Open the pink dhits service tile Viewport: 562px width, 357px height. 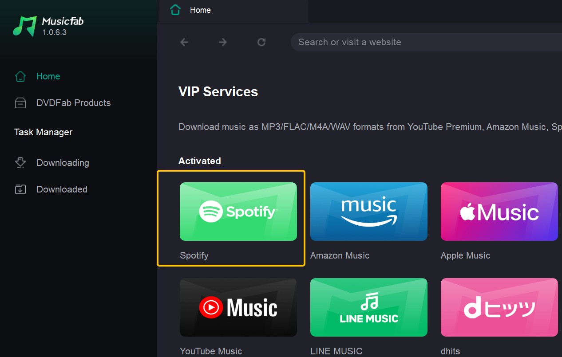499,307
